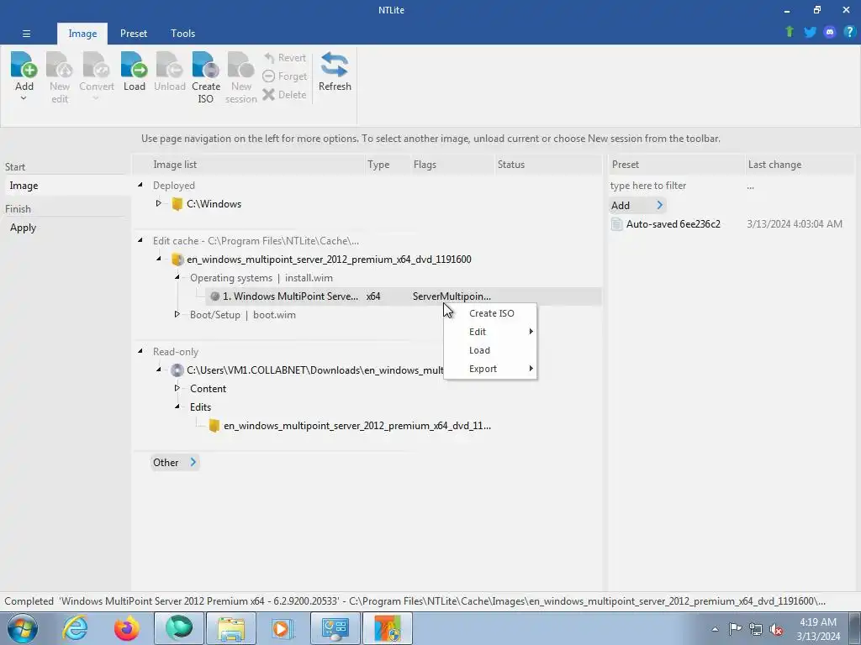Select Auto-saved 6ee236c2 preset

tap(673, 223)
